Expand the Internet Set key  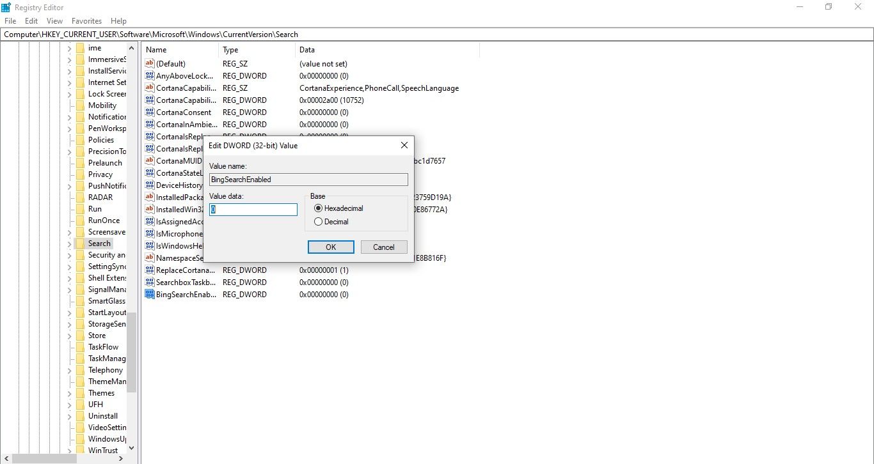[x=69, y=82]
